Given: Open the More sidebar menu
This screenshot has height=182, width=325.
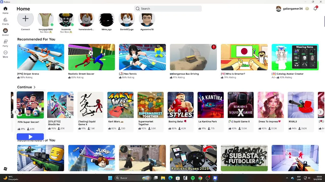Looking at the screenshot, I should [5, 54].
